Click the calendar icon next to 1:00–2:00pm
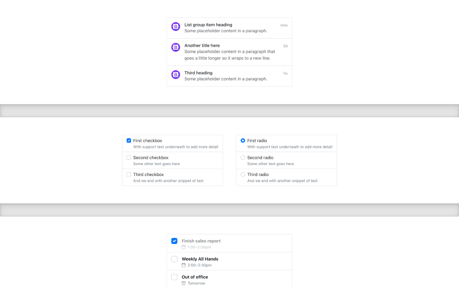Viewport: 459px width, 287px height. 183,247
